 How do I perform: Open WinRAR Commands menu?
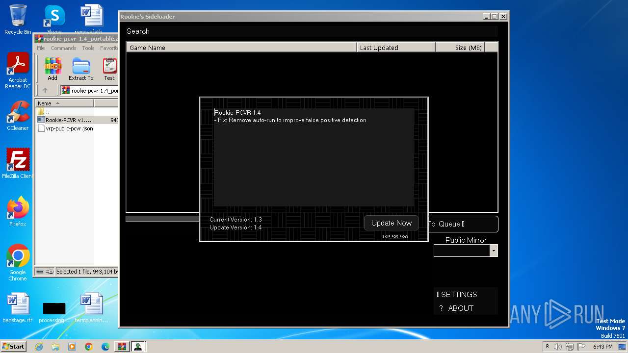point(63,48)
